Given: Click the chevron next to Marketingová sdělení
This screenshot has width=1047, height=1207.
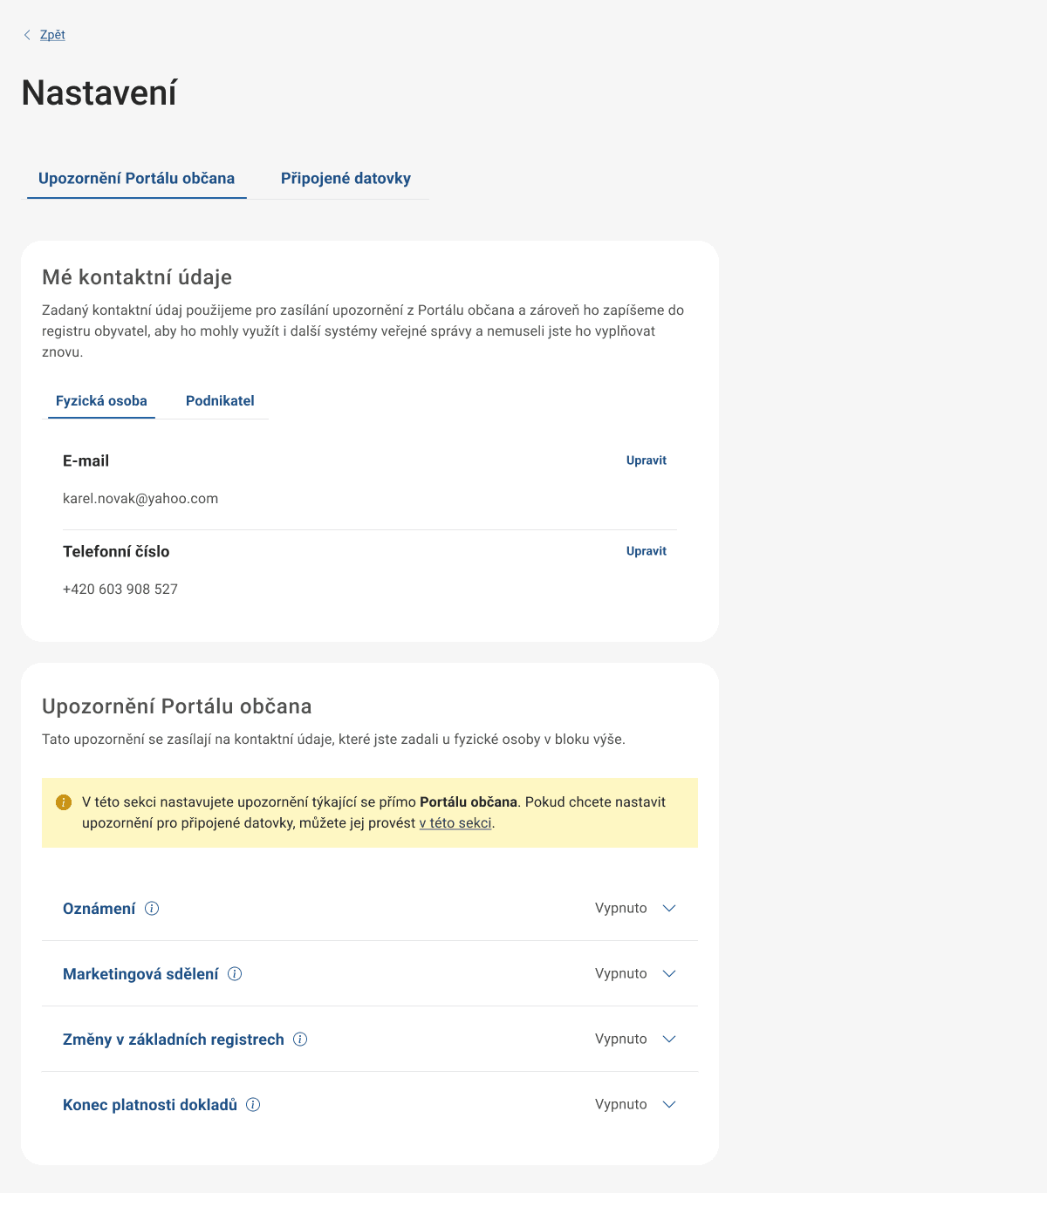Looking at the screenshot, I should 668,974.
